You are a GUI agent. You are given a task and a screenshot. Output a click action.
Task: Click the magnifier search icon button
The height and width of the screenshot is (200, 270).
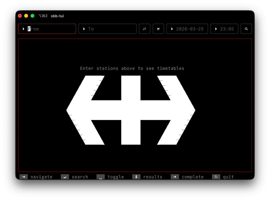246,29
